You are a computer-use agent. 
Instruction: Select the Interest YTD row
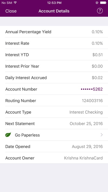coord(54,55)
